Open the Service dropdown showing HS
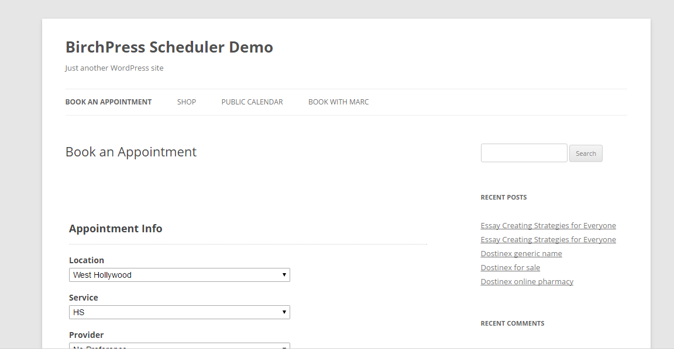The width and height of the screenshot is (674, 349). coord(179,312)
